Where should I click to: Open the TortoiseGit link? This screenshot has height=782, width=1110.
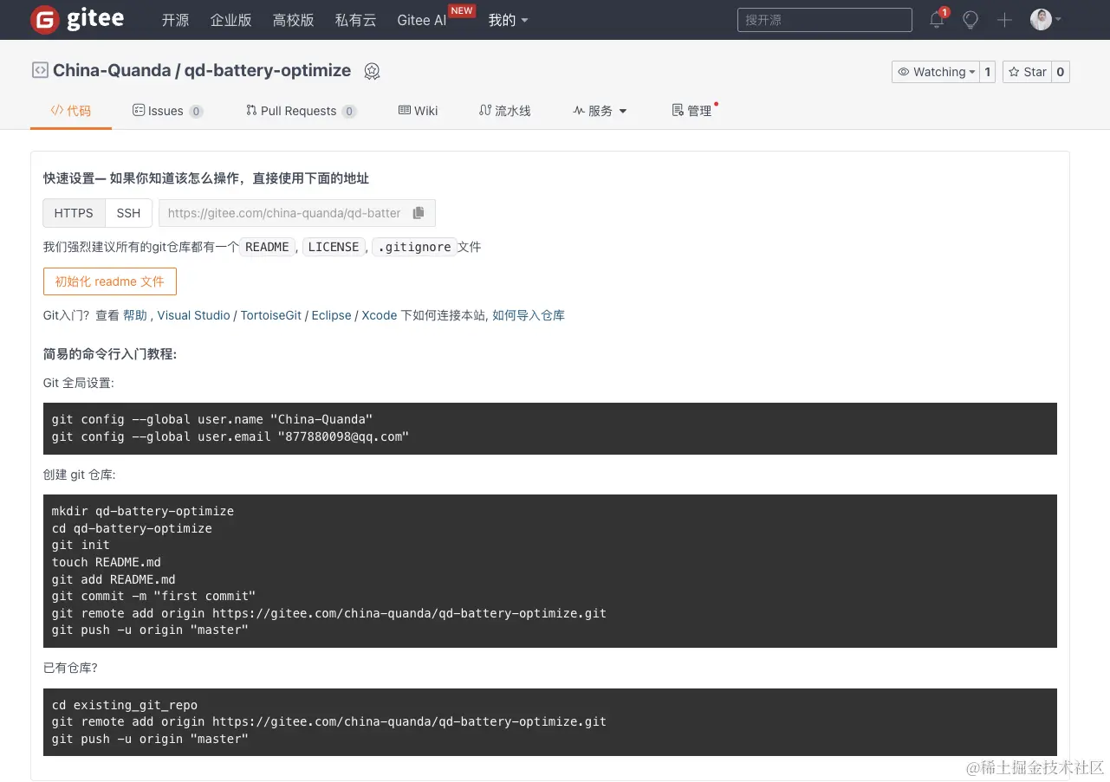[x=271, y=315]
